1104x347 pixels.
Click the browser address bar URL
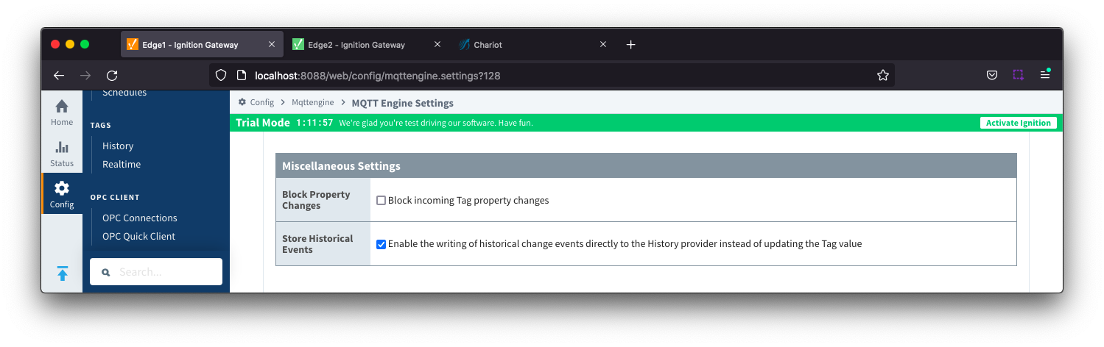click(377, 75)
